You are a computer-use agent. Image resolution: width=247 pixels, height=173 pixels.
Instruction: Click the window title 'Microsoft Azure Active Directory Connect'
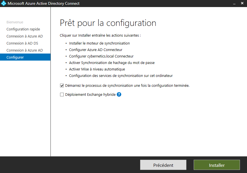click(x=44, y=3)
